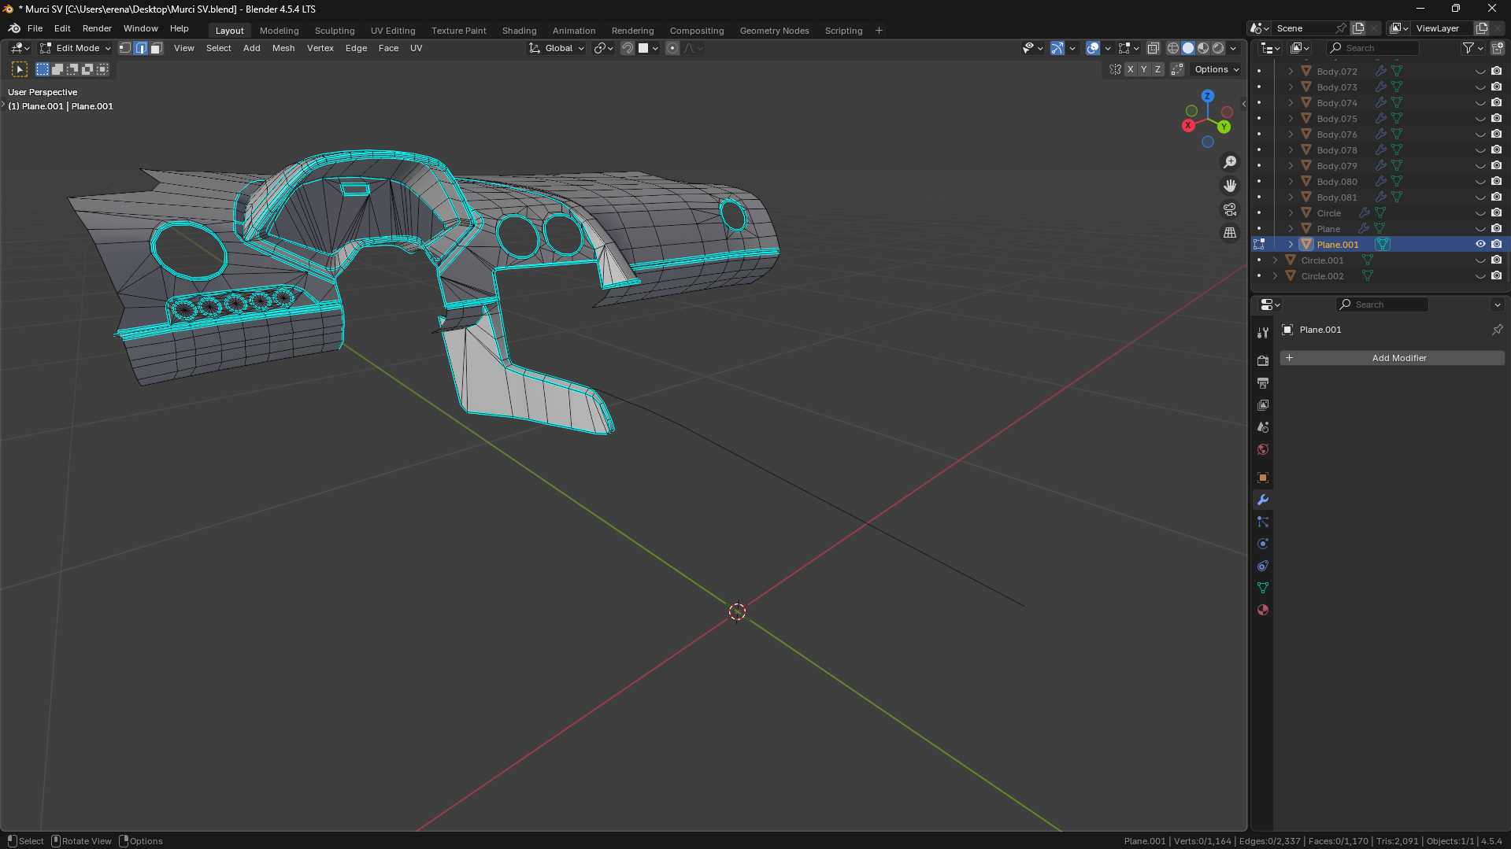Click the zoom magnifier viewport icon
1511x849 pixels.
[x=1230, y=162]
